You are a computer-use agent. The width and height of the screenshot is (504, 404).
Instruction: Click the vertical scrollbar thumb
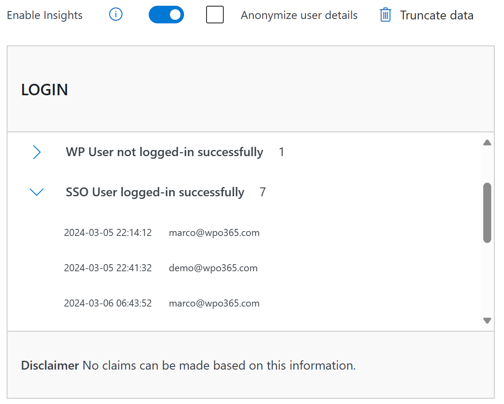[487, 213]
